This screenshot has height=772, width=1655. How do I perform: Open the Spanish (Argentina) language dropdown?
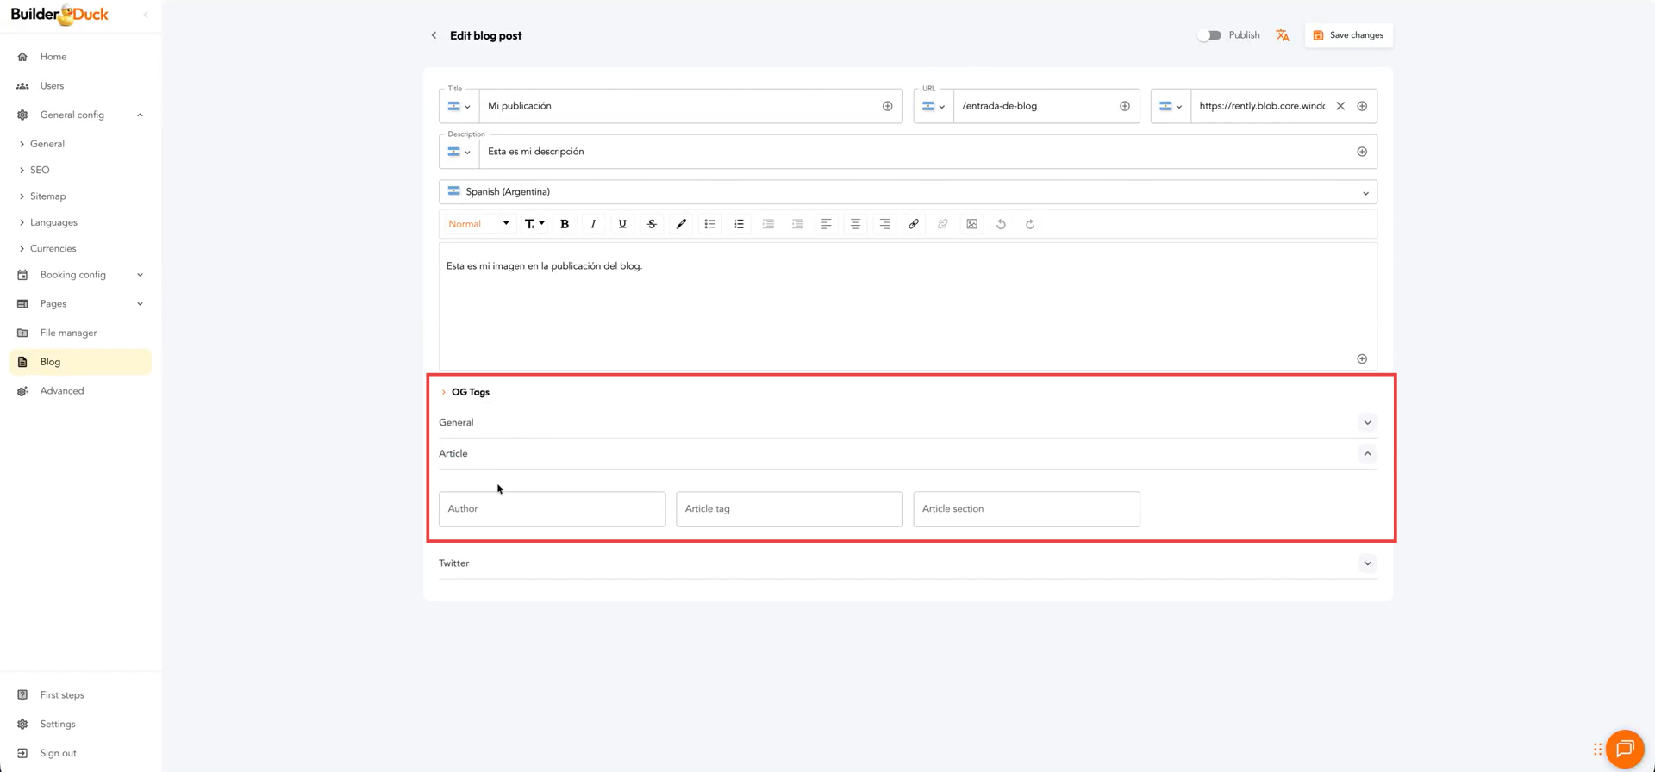pyautogui.click(x=907, y=192)
